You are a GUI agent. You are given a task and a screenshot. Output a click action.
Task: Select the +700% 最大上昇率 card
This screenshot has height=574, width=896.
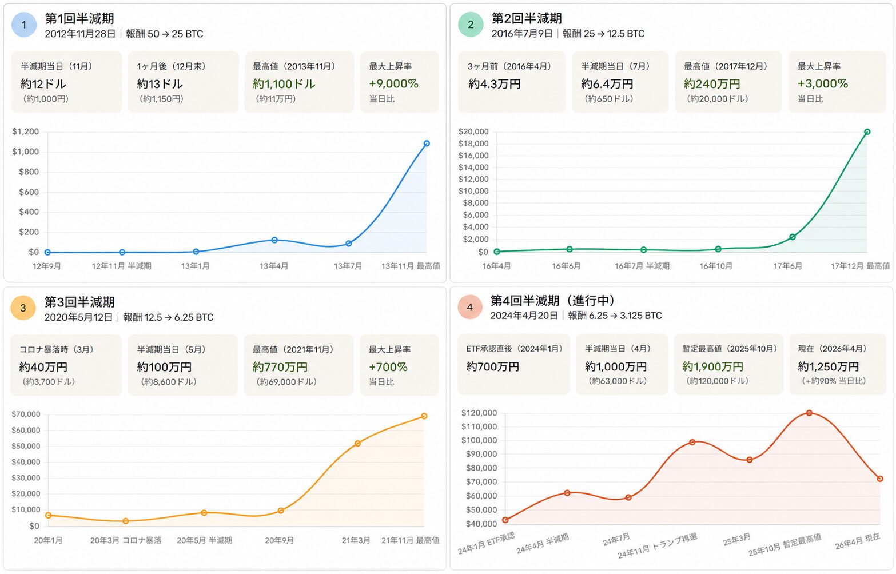tap(399, 365)
